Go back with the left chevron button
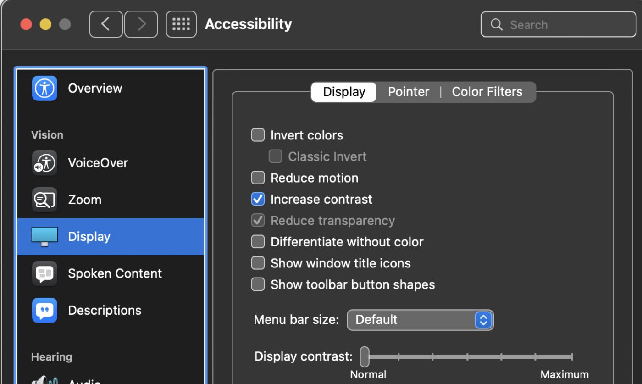642x384 pixels. 106,24
